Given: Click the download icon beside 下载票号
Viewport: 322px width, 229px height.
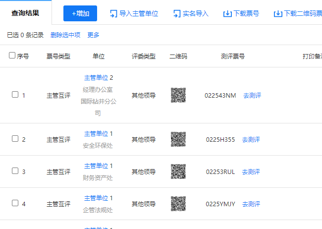Looking at the screenshot, I should [227, 14].
